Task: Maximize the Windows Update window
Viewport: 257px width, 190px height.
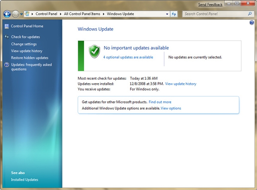Action: [x=237, y=3]
